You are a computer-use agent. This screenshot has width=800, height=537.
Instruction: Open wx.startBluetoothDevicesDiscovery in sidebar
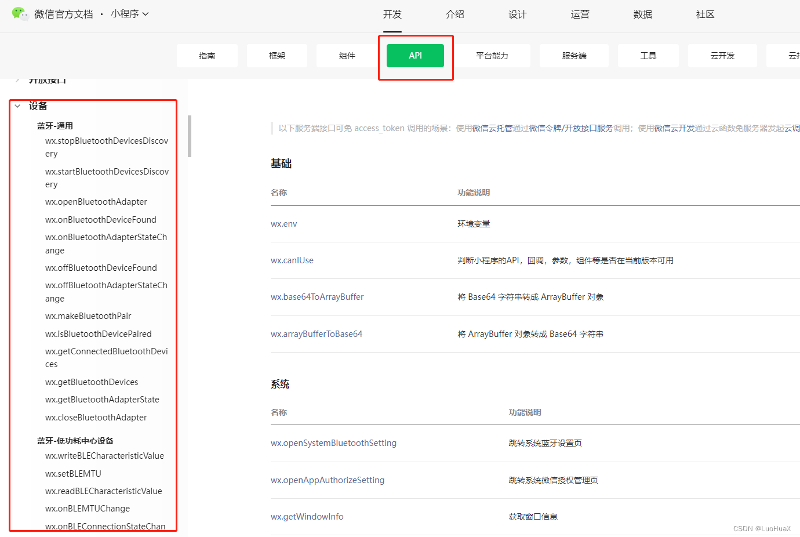click(107, 178)
